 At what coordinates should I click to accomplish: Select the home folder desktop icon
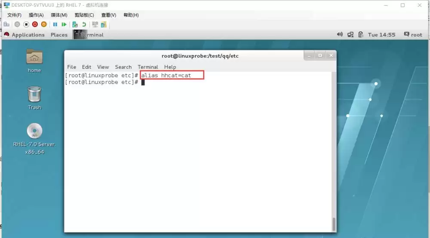tap(34, 61)
